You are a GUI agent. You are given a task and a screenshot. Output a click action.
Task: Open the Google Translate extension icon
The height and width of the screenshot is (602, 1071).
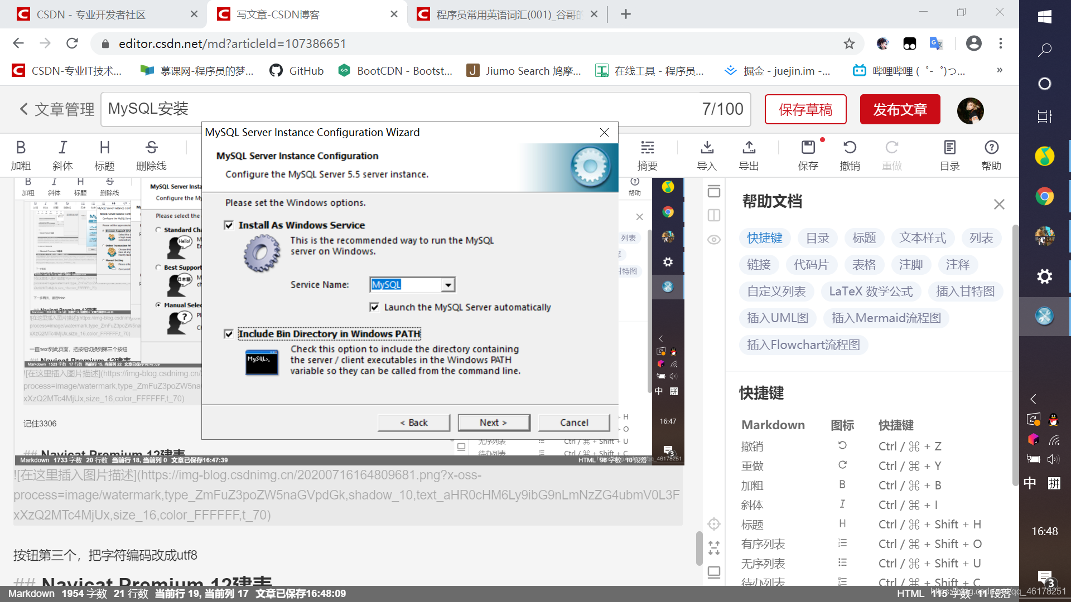936,43
